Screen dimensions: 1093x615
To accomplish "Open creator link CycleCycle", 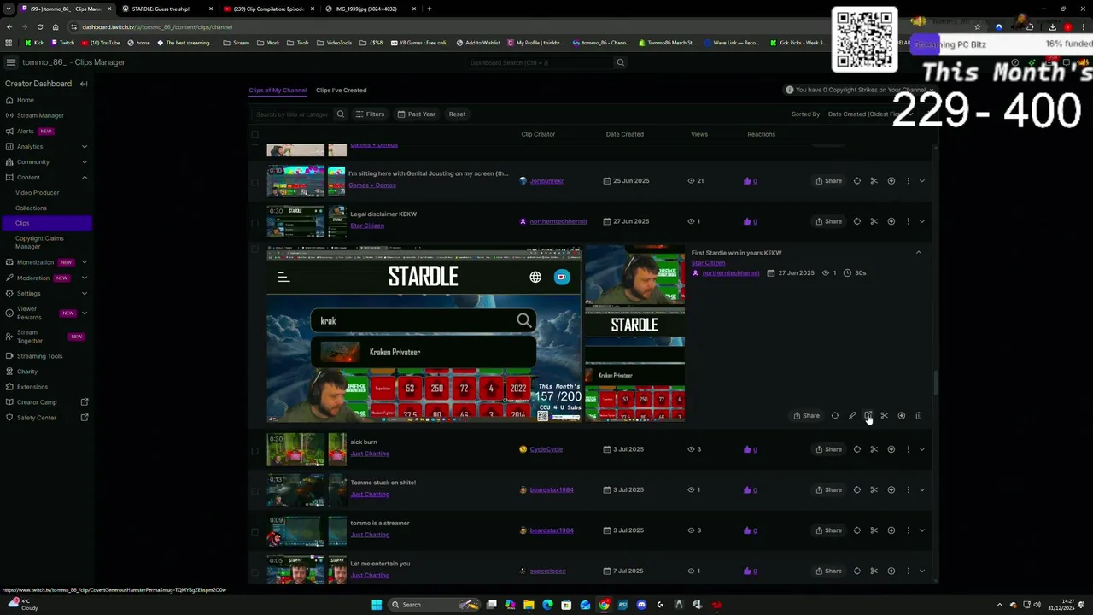I will pos(546,449).
